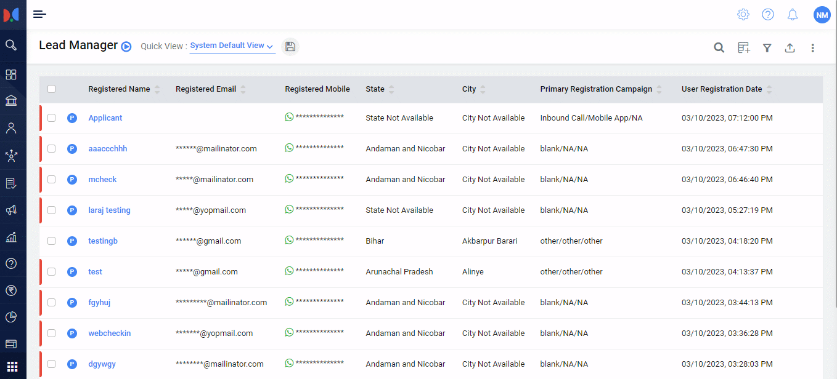
Task: Sort by State column arrows
Action: (x=391, y=90)
